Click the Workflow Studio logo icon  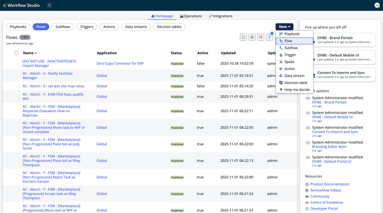tap(5, 6)
